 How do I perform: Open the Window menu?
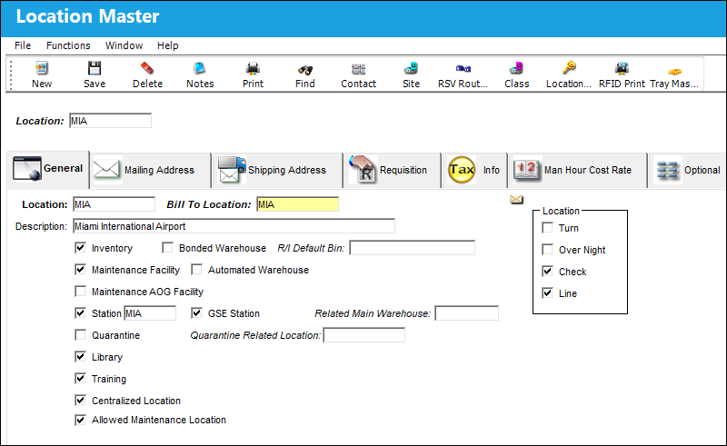click(x=124, y=45)
